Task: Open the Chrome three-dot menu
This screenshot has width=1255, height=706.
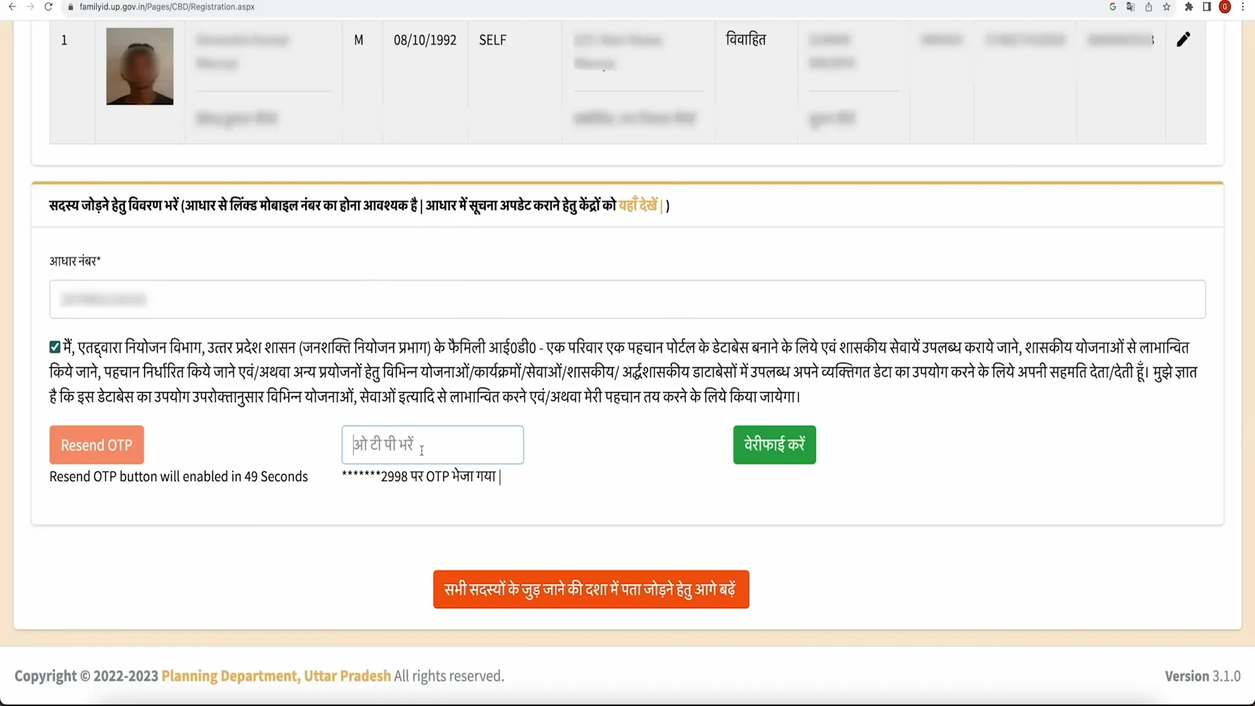Action: pyautogui.click(x=1243, y=7)
